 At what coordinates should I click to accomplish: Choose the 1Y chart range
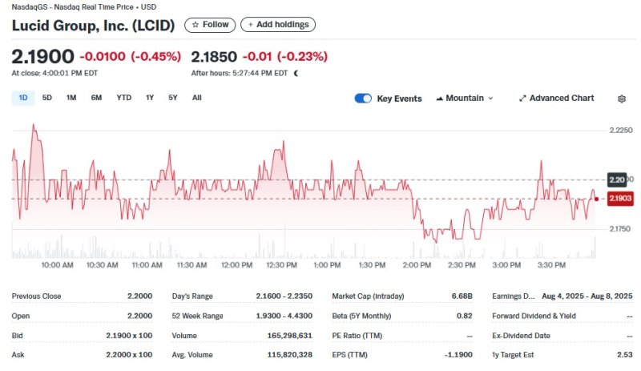(x=150, y=98)
